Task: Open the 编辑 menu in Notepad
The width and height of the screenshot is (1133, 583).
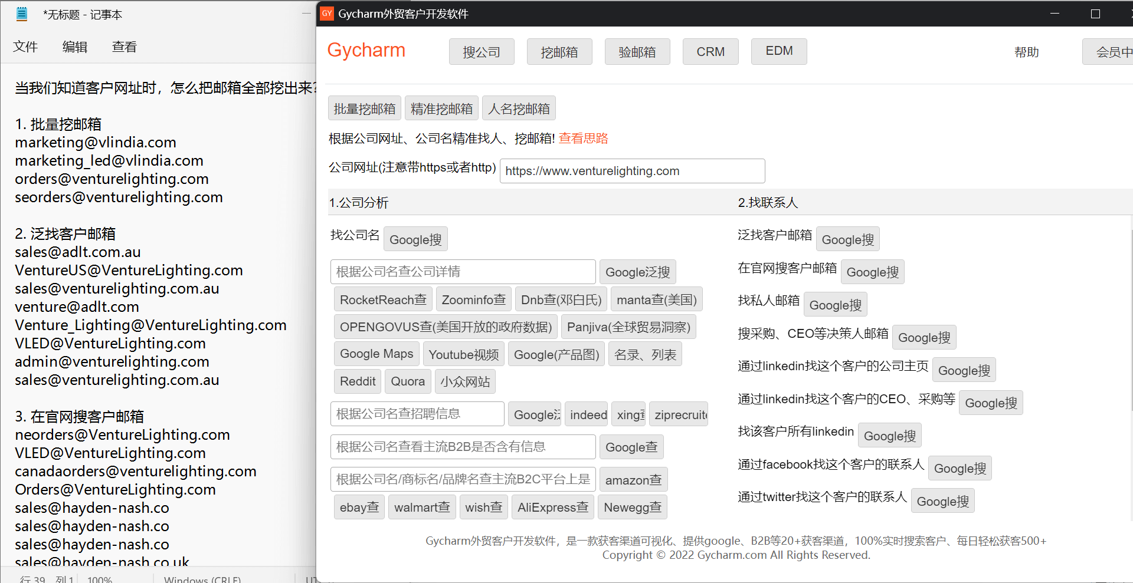Action: 75,47
